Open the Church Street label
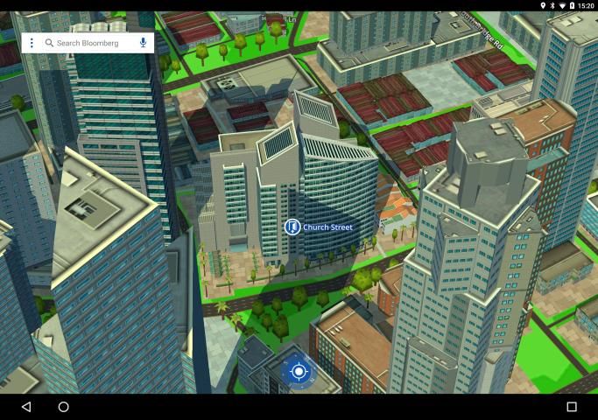598x420 pixels. (x=327, y=227)
